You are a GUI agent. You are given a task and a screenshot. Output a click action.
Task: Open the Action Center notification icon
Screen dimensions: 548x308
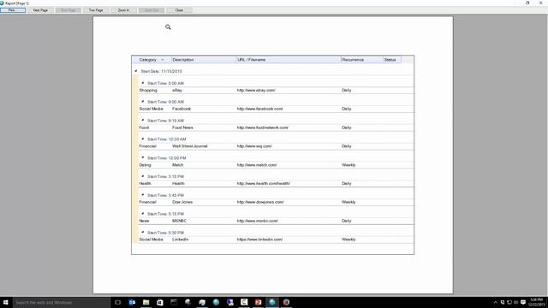pyautogui.click(x=523, y=302)
